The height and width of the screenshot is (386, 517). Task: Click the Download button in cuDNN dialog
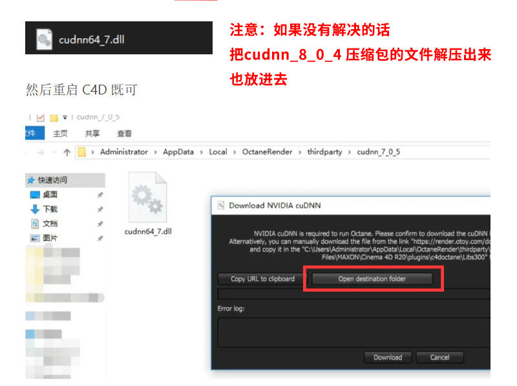click(388, 358)
